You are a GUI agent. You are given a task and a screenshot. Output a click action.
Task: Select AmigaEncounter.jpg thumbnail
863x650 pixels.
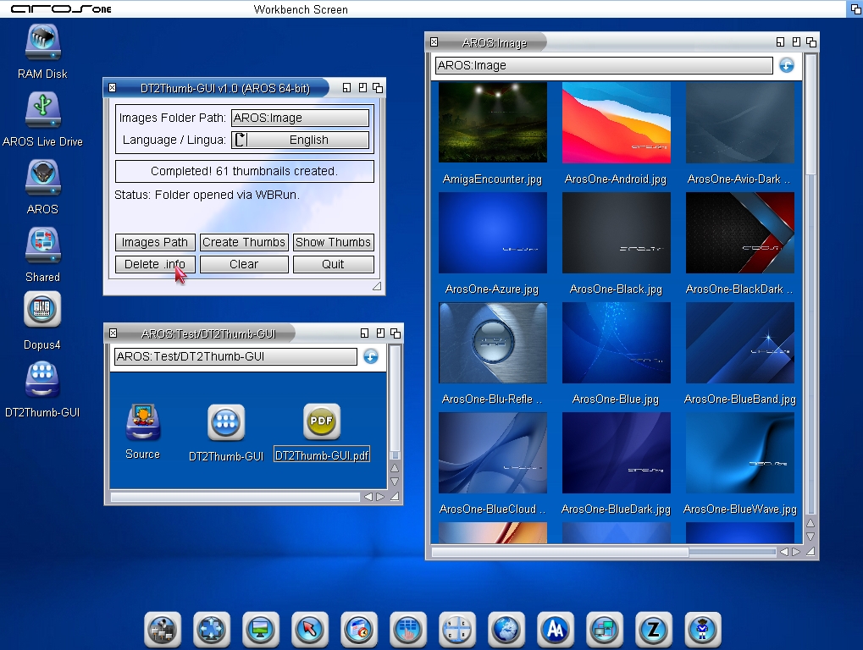[x=493, y=123]
